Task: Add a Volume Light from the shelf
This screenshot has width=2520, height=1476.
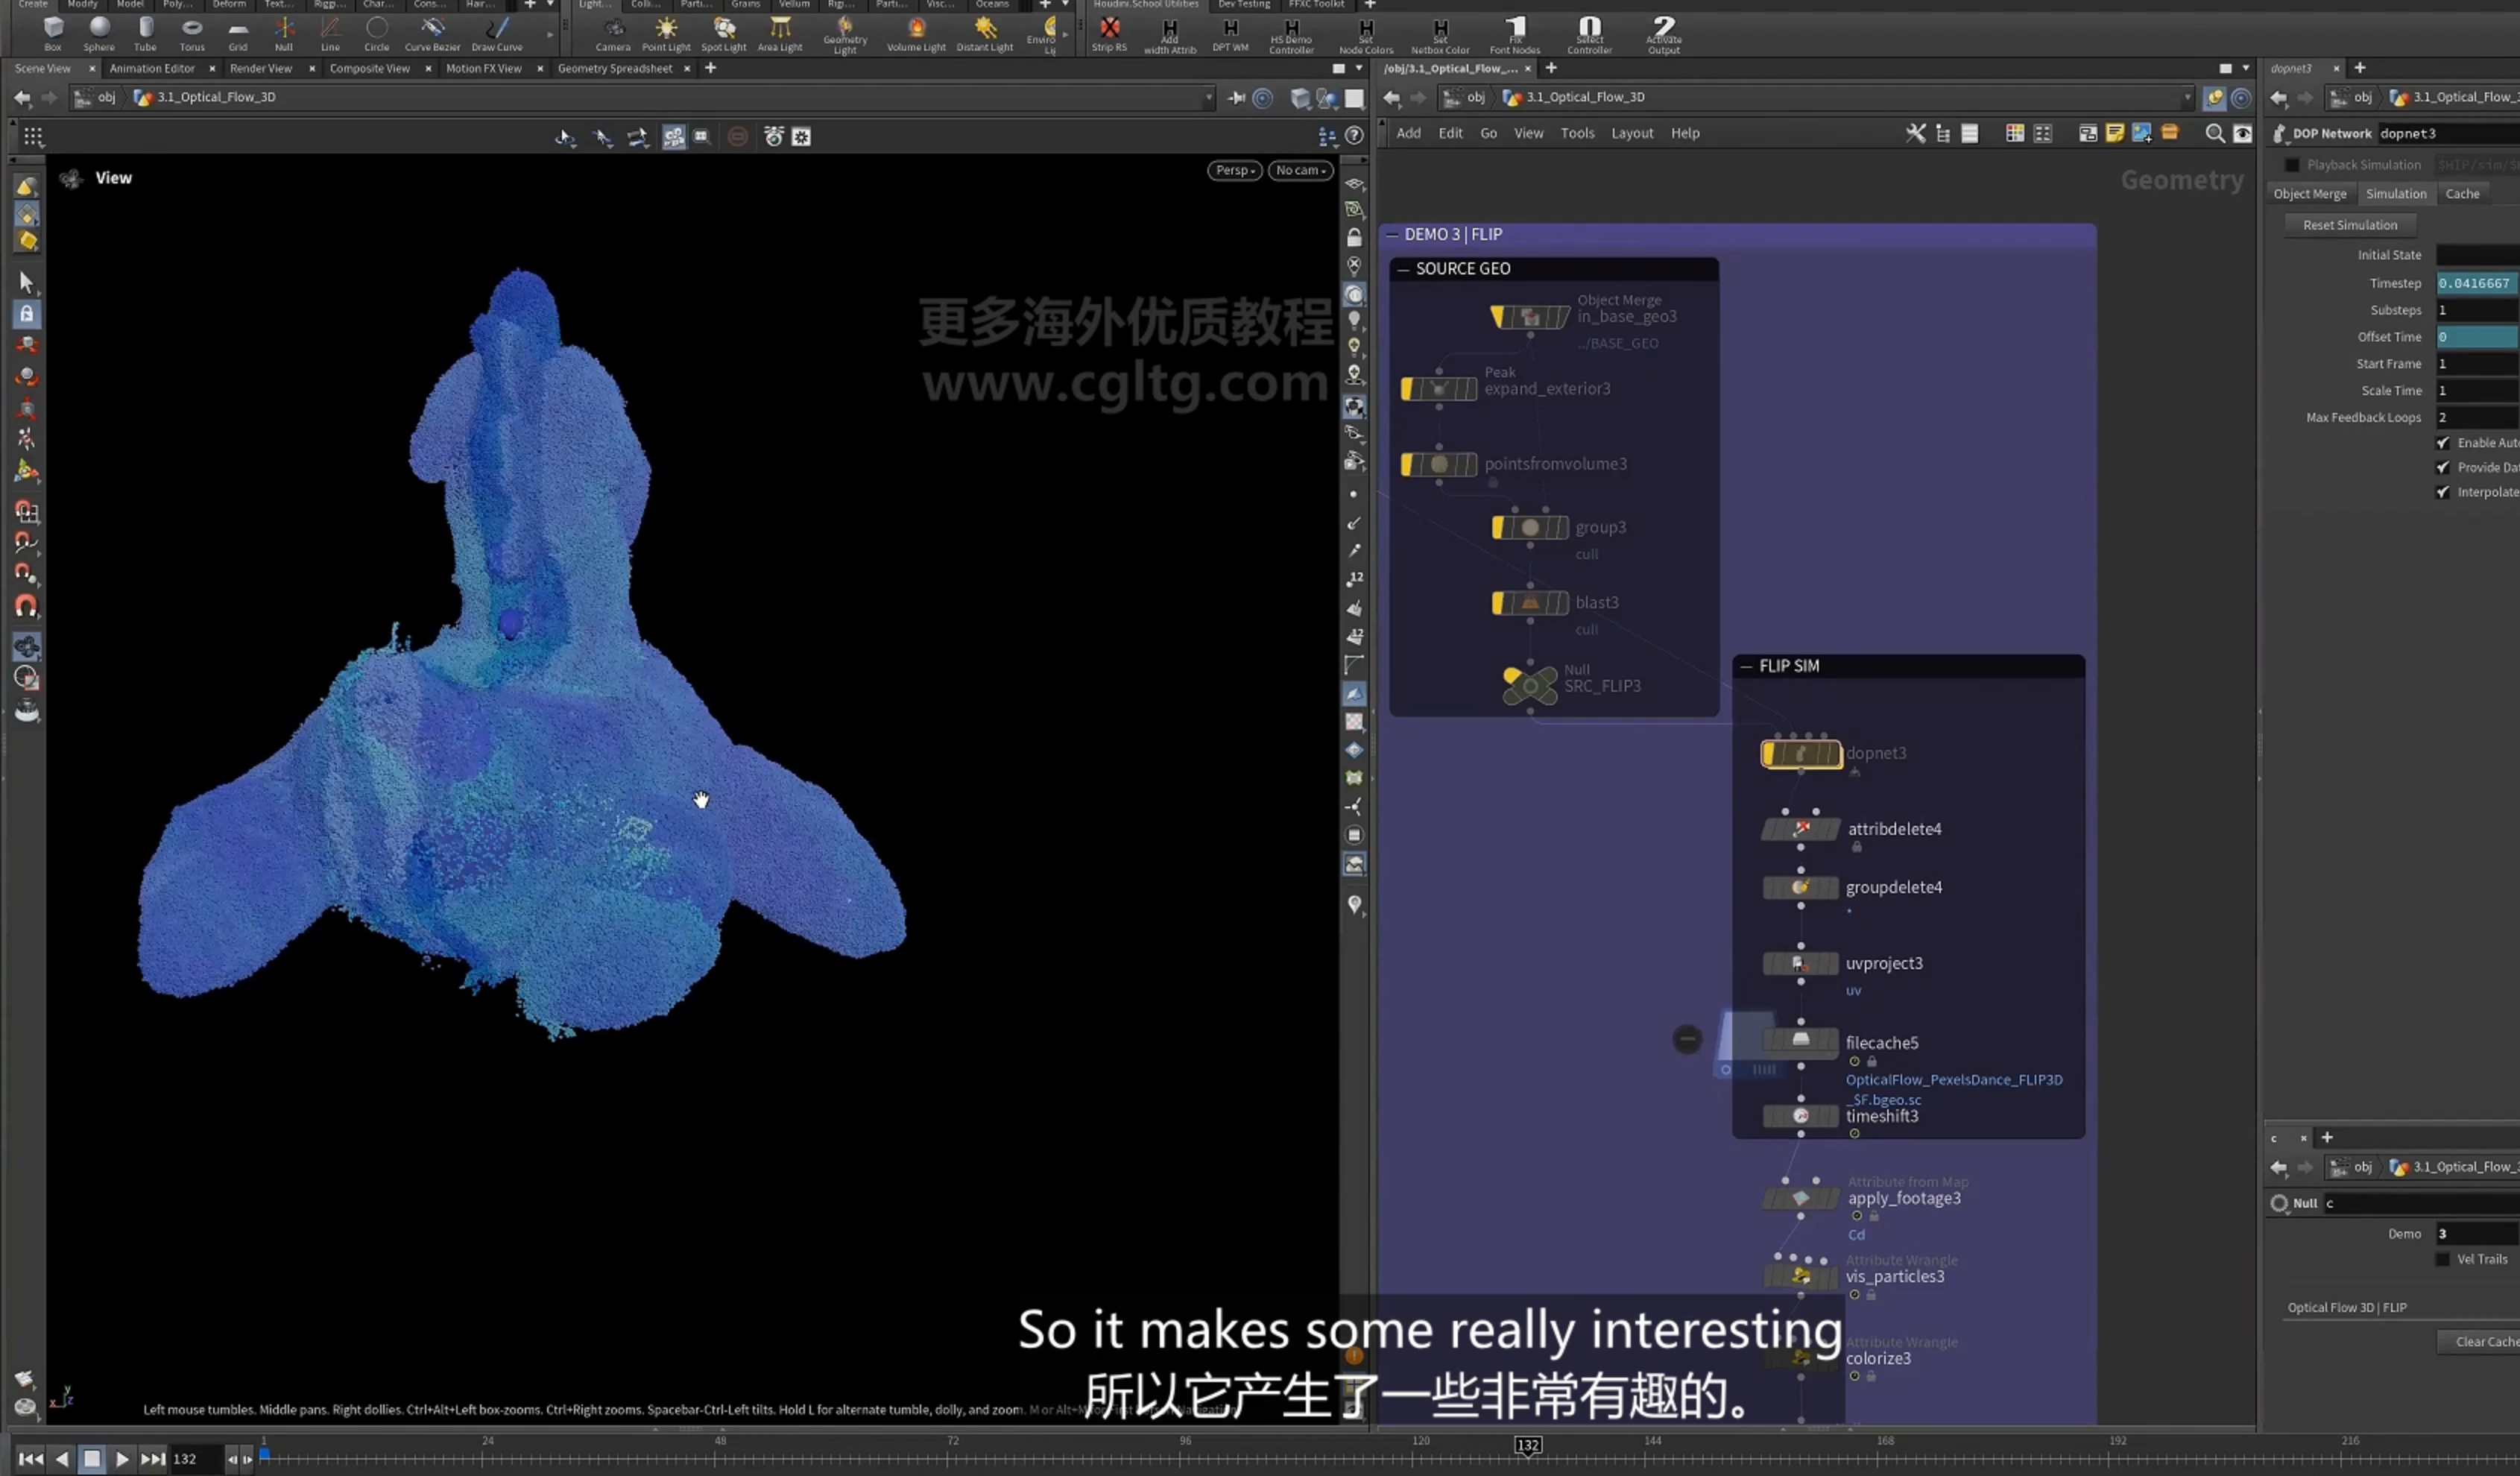Action: pos(916,33)
